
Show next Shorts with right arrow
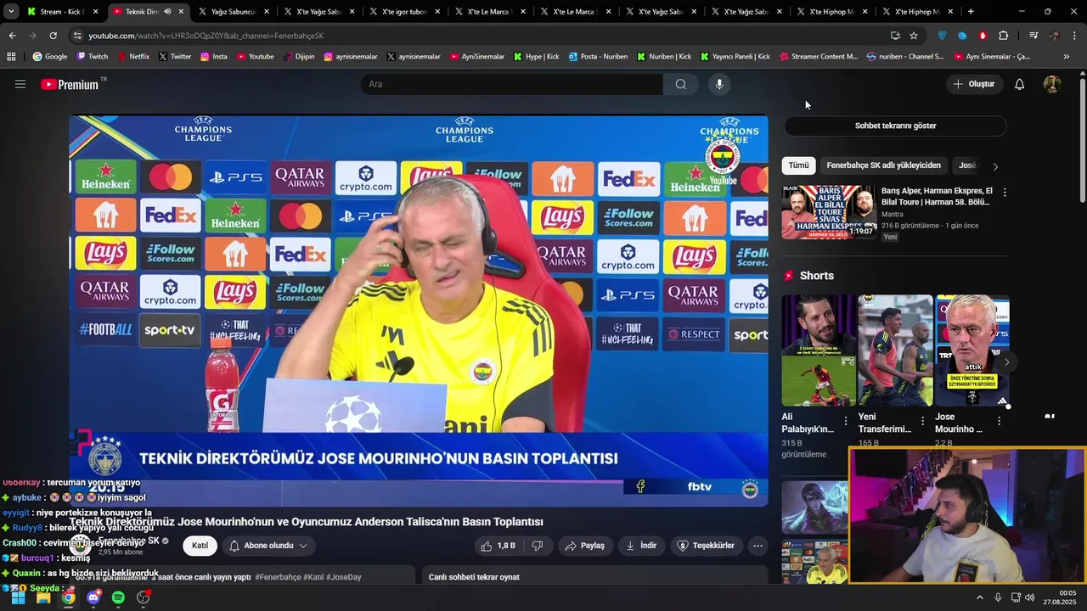pos(1006,362)
